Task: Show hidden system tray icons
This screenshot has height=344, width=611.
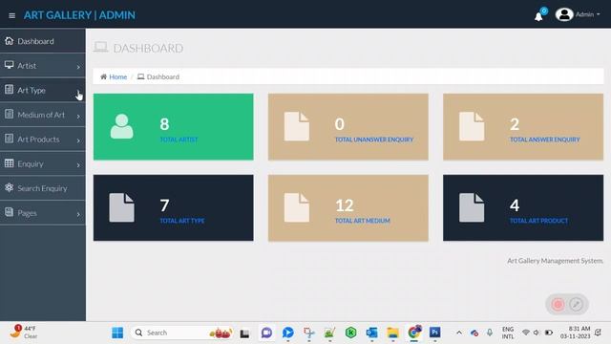Action: point(459,333)
